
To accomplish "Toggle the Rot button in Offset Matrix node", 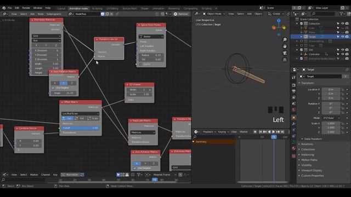I will pos(80,118).
